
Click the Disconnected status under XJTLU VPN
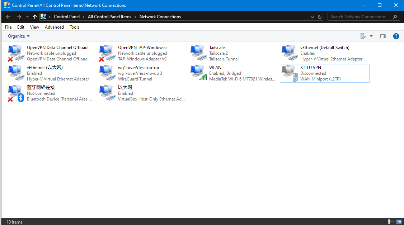point(313,73)
